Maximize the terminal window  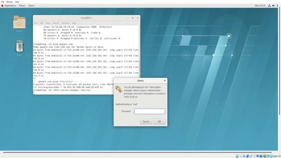133,18
